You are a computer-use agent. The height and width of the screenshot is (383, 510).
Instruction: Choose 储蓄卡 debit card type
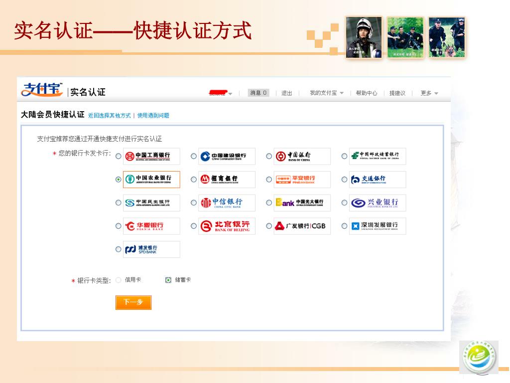point(168,280)
